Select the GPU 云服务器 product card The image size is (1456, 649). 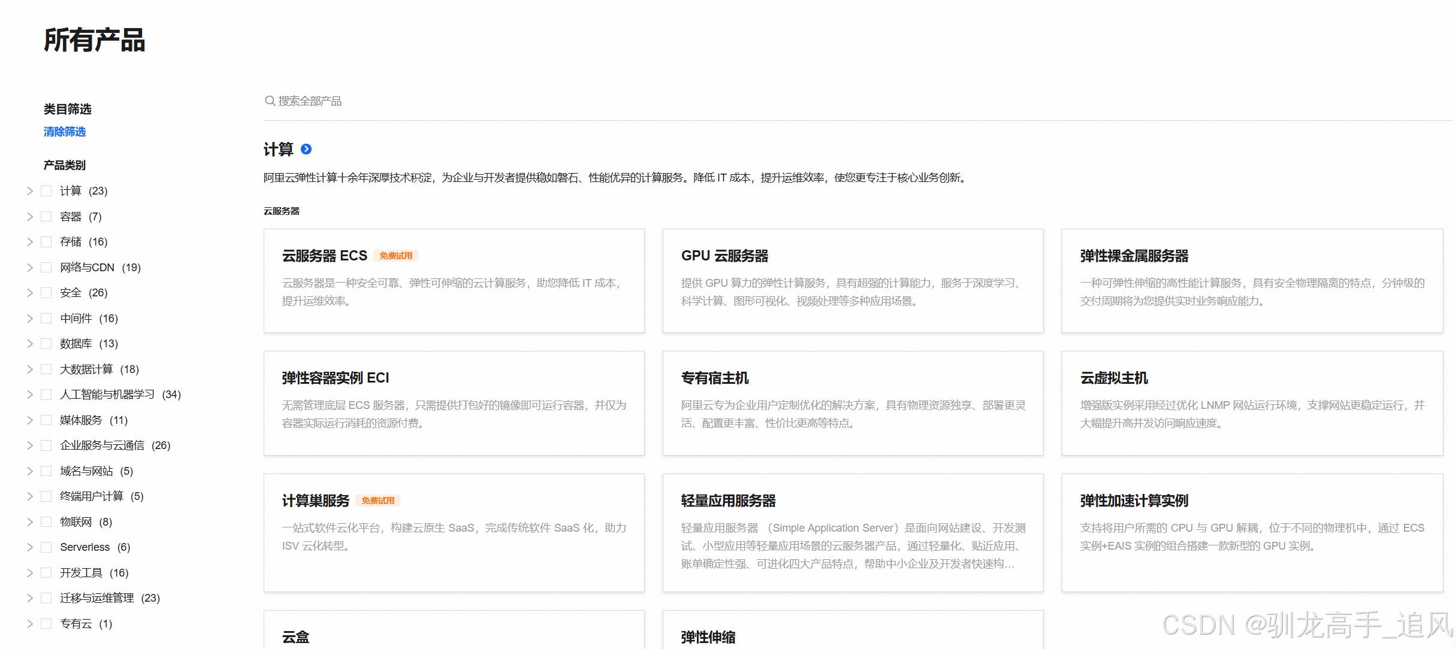pos(853,280)
